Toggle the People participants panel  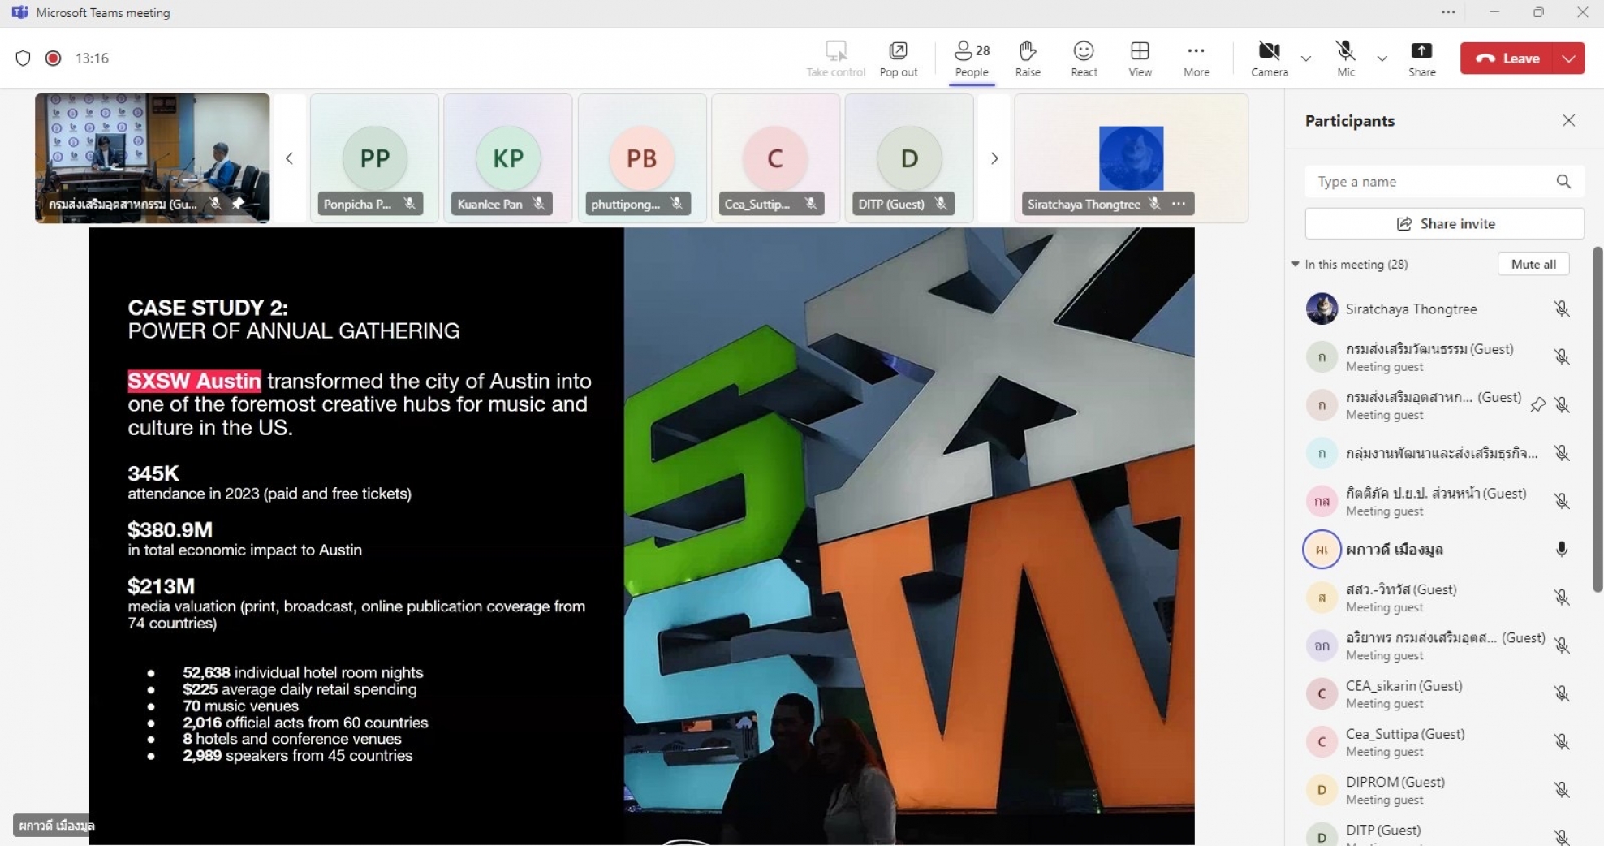point(972,58)
